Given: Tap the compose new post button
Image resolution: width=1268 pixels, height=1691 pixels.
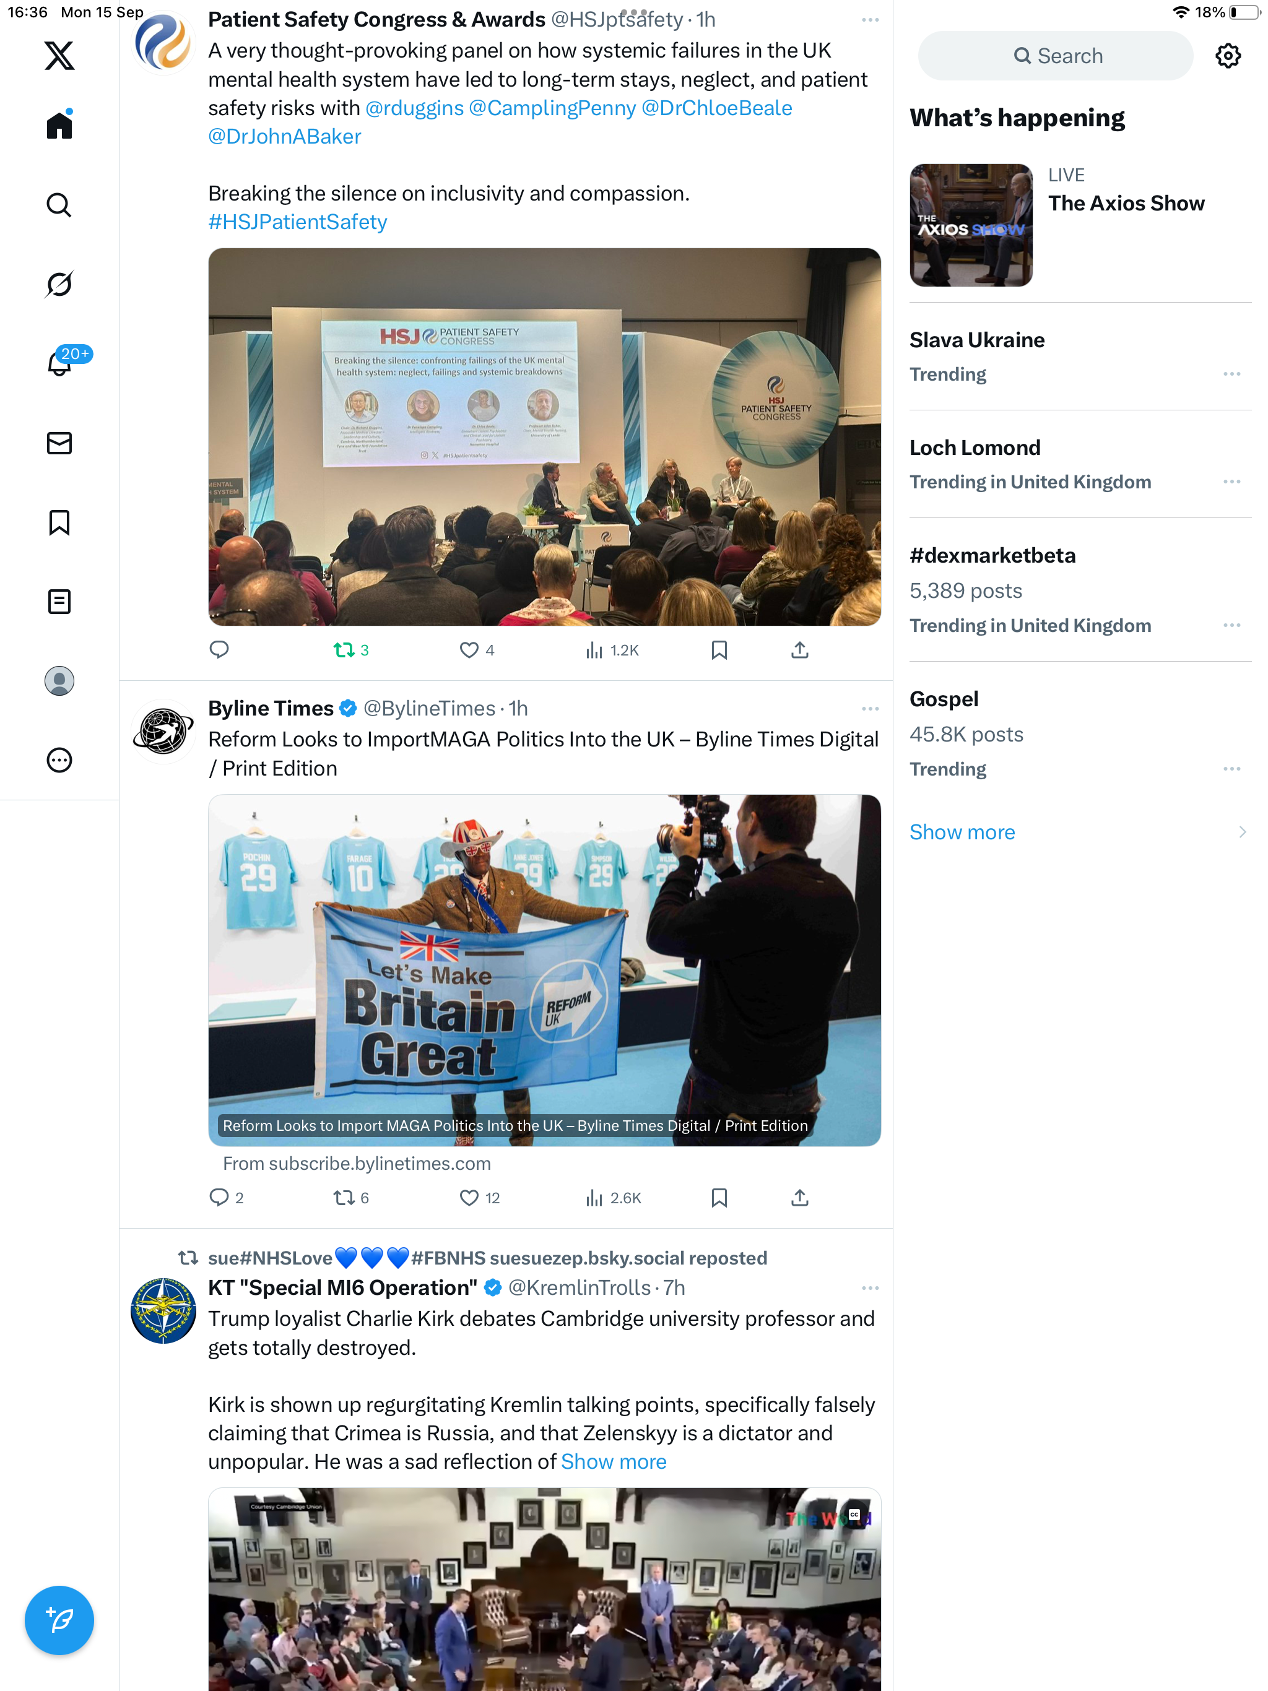Looking at the screenshot, I should click(59, 1620).
